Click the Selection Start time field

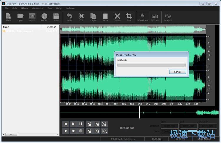click(x=170, y=126)
